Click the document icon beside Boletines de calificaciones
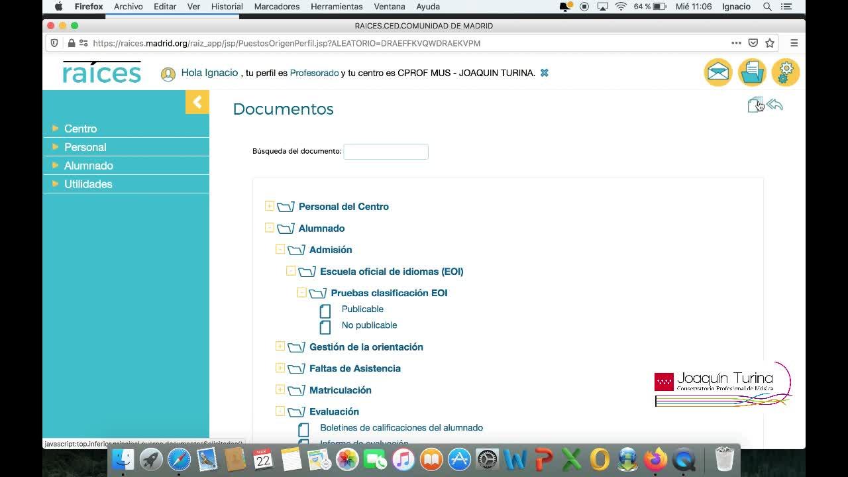This screenshot has width=848, height=477. (303, 429)
